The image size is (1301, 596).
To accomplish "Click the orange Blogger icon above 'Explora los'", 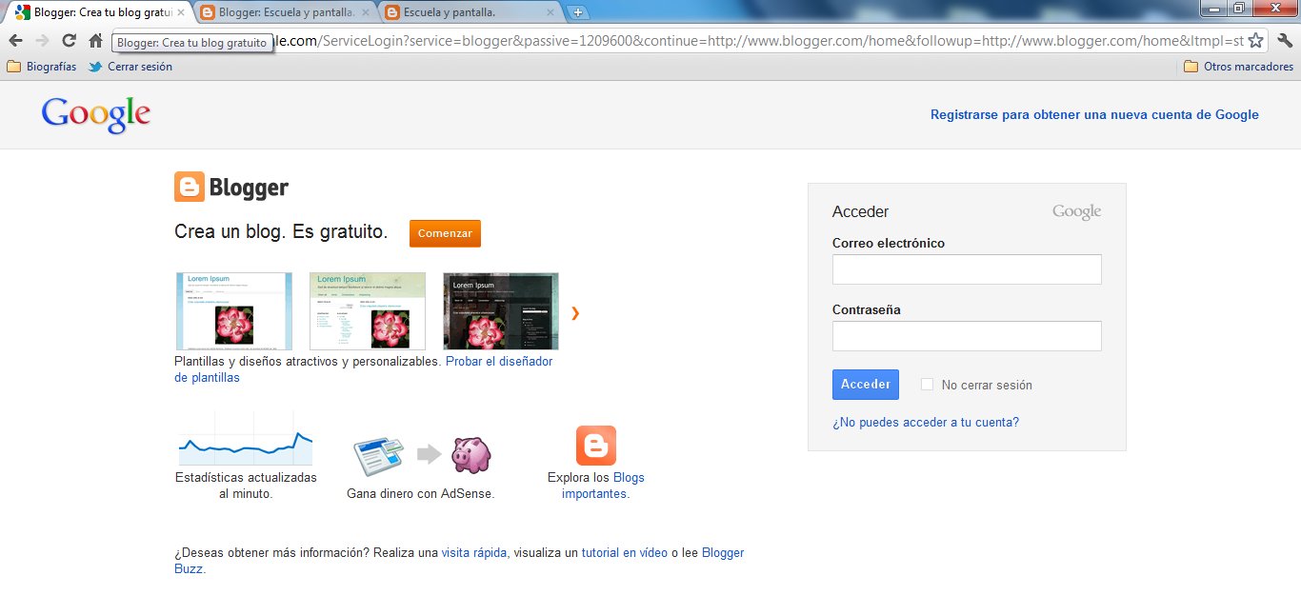I will pyautogui.click(x=596, y=446).
